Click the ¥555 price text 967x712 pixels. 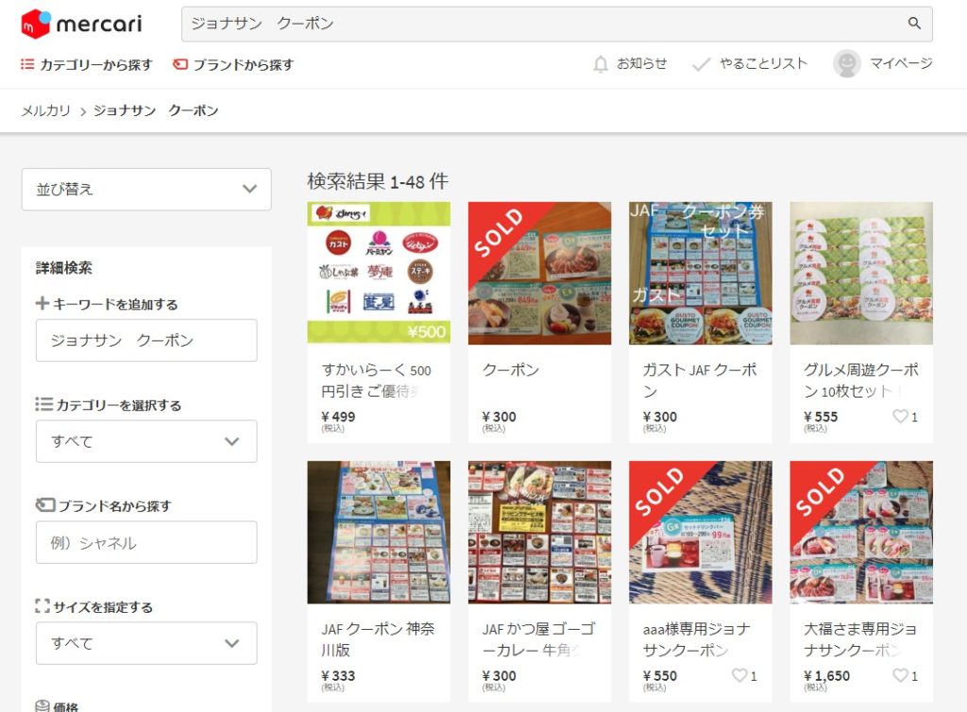821,416
